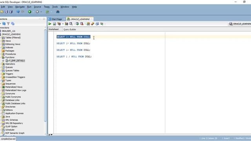Click the To Upper/Lower/InitCap icon
Viewport: 251px width, 141px height.
[x=102, y=24]
